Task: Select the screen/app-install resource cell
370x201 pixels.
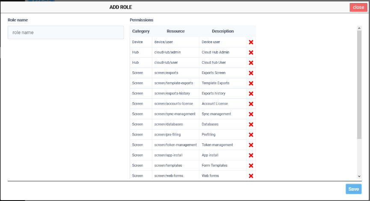Action: [x=175, y=155]
